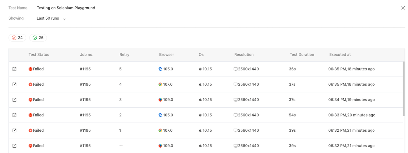Open the retry 3 run external link icon
This screenshot has width=408, height=153.
pos(14,100)
